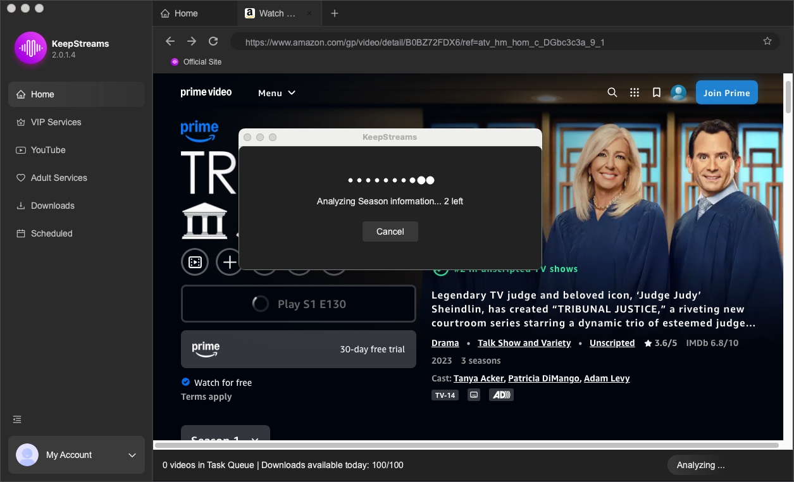794x482 pixels.
Task: Expand the Prime Video Menu dropdown
Action: pos(276,93)
